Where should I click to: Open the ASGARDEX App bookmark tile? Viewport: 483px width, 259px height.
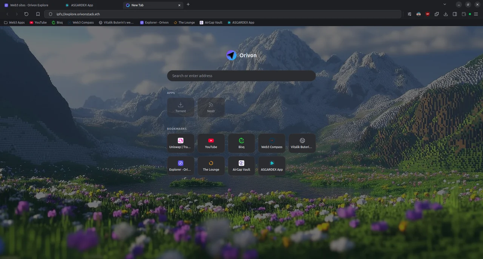click(x=272, y=166)
